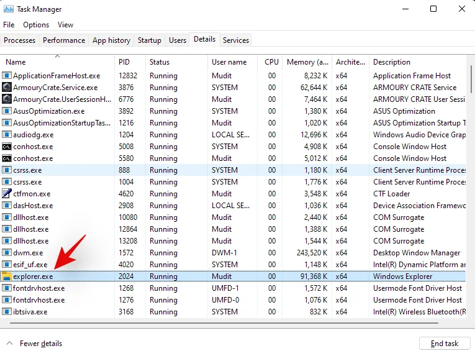Image resolution: width=475 pixels, height=356 pixels.
Task: Click the explorer.exe folder icon
Action: [7, 276]
